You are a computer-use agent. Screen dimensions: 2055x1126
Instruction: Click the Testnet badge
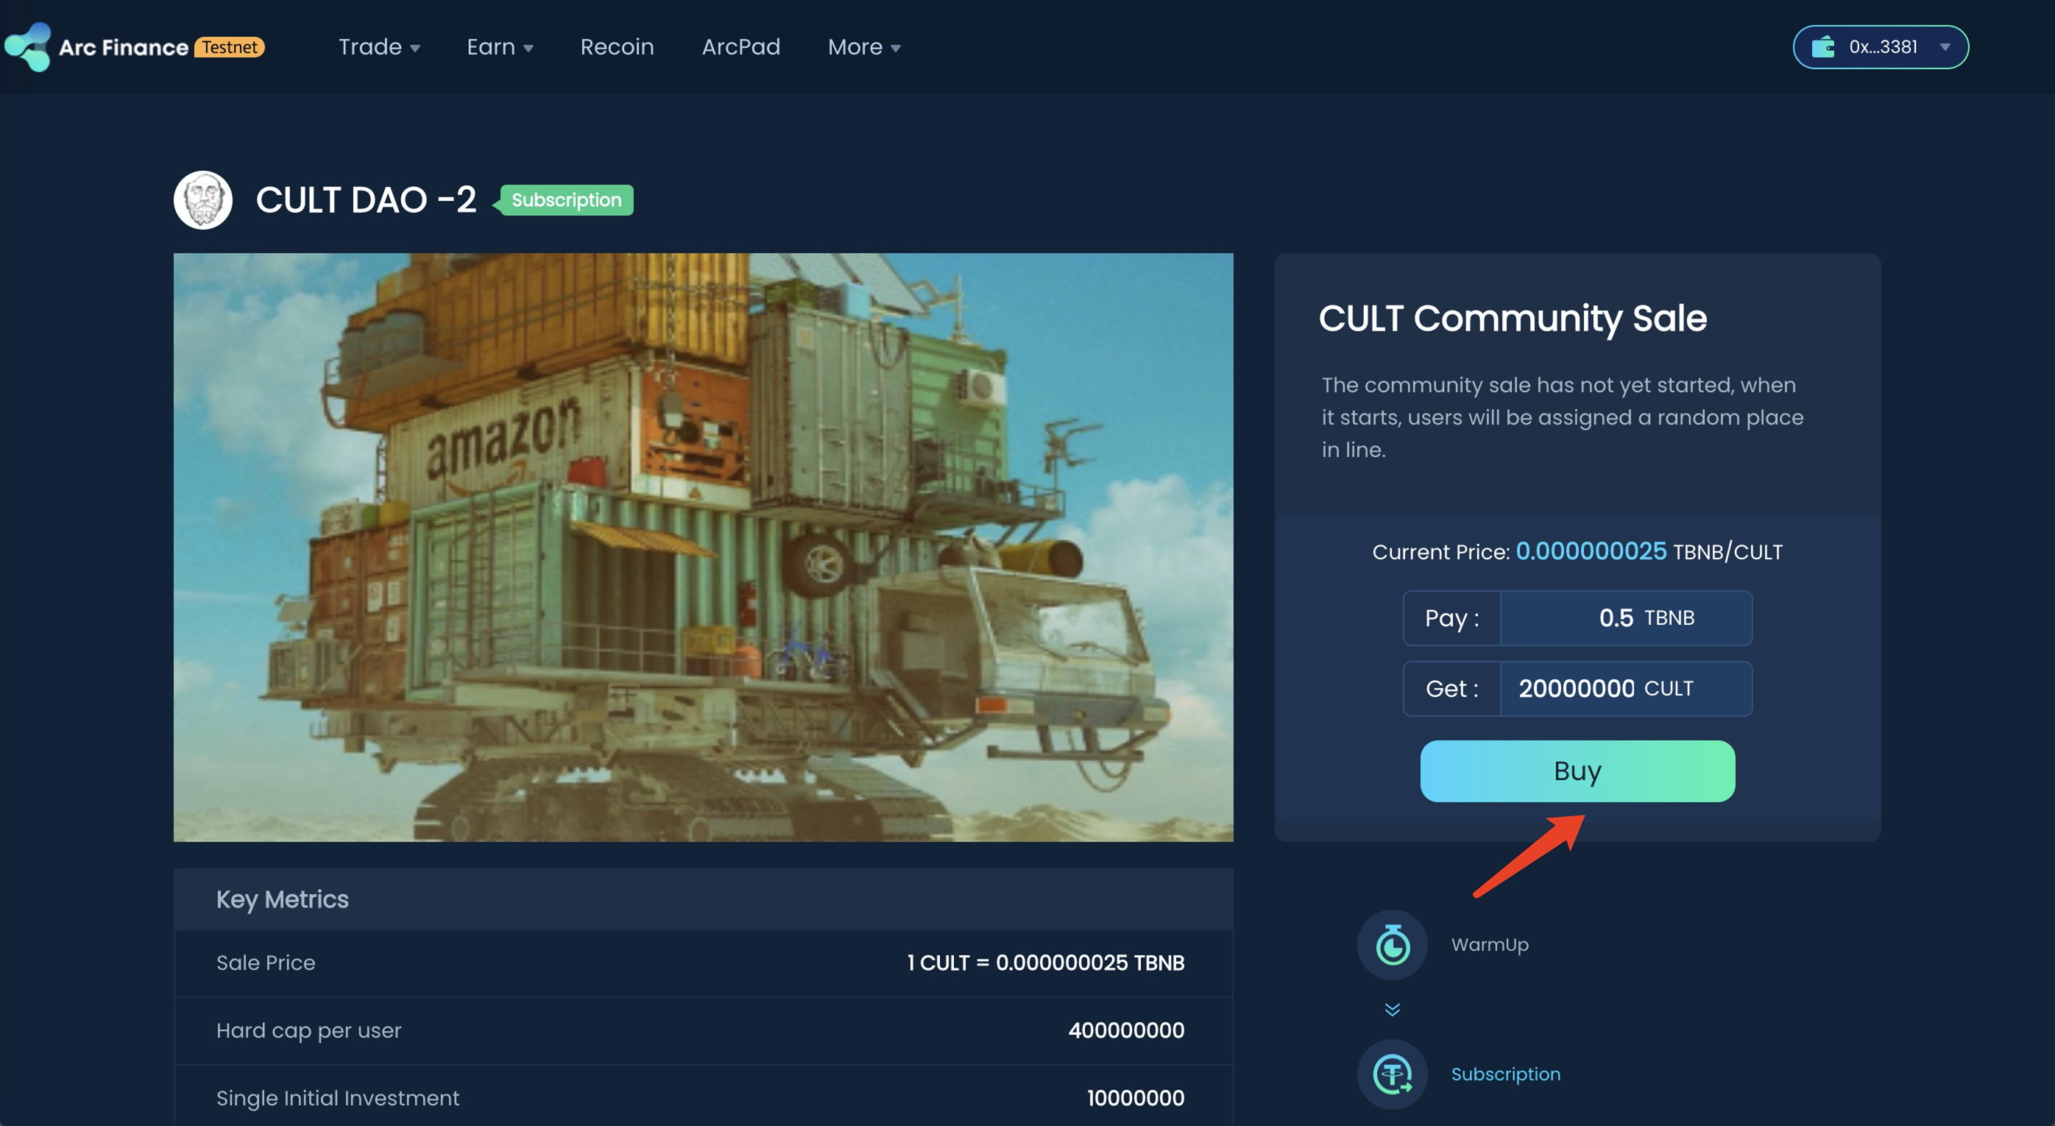click(x=230, y=47)
